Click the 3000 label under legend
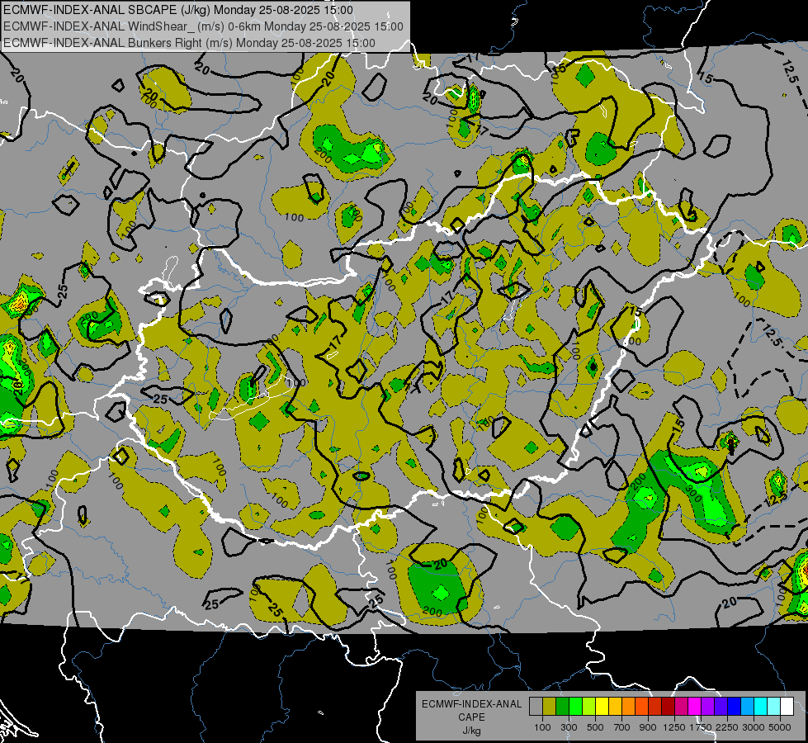The height and width of the screenshot is (743, 808). click(x=754, y=727)
